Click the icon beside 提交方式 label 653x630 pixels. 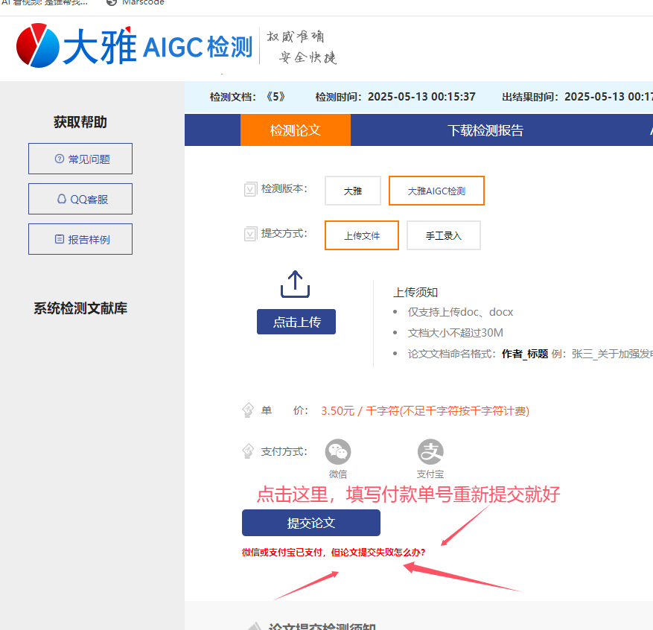click(250, 234)
